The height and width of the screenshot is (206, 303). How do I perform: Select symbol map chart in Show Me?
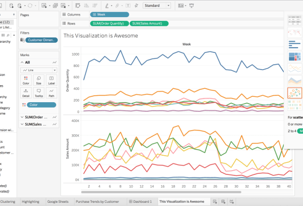click(294, 33)
